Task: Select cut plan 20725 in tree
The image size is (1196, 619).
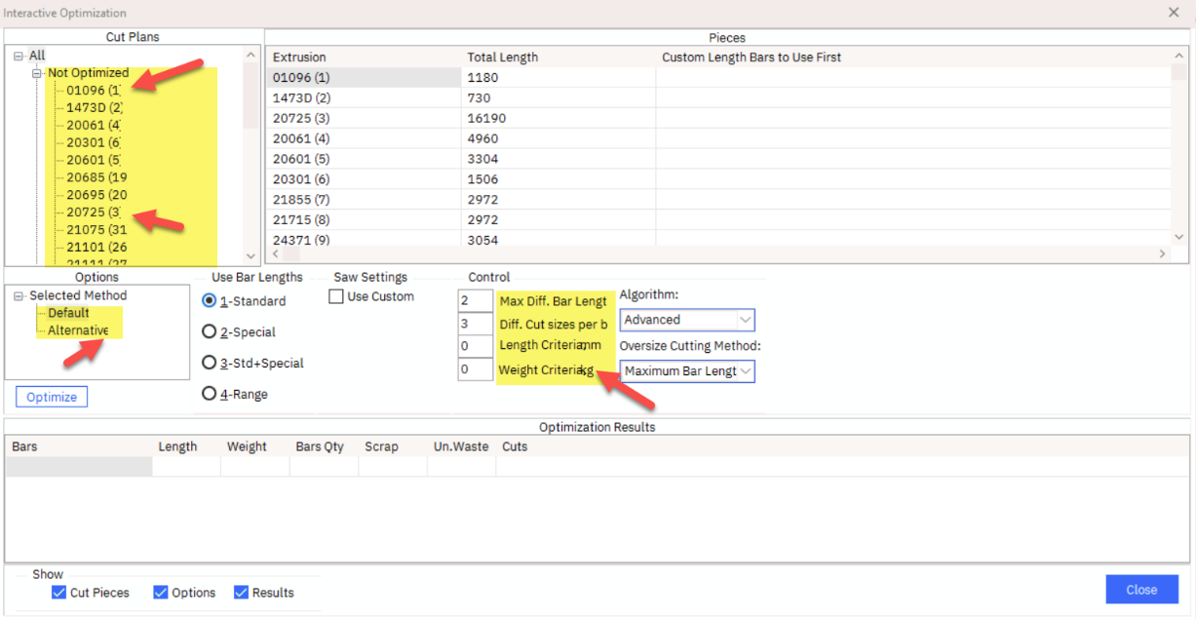Action: tap(93, 213)
